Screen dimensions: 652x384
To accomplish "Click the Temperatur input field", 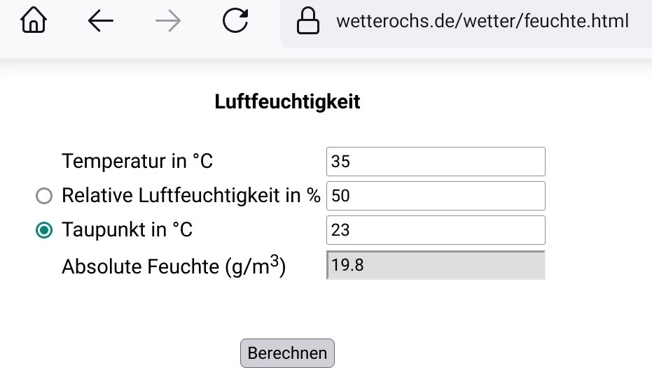I will pos(435,162).
